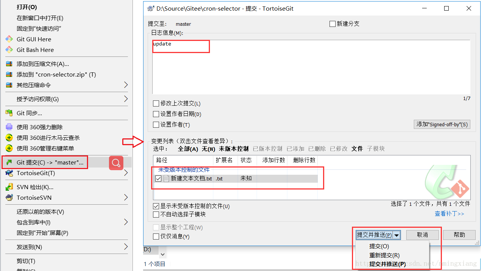The height and width of the screenshot is (271, 481).
Task: Select 还原以前的版本(V) menu entry
Action: tap(40, 211)
